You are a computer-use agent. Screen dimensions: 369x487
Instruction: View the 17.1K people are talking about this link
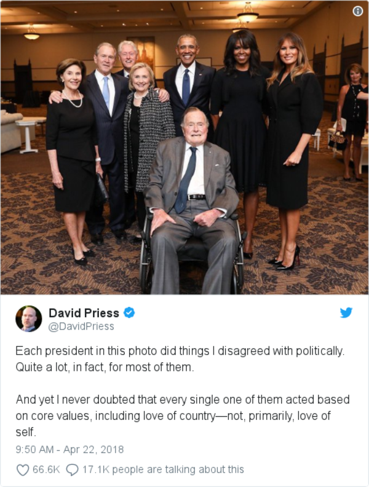tap(163, 469)
